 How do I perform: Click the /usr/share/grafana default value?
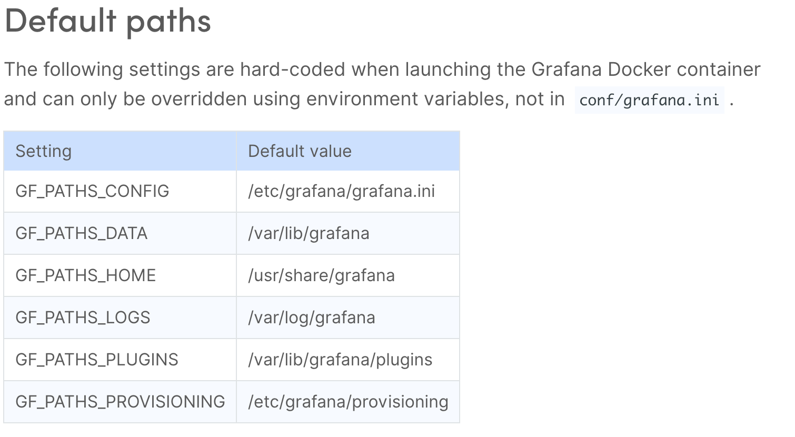(x=321, y=275)
